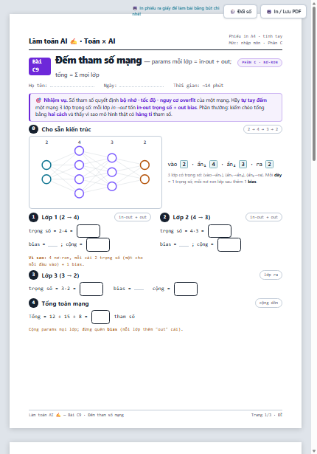317x454 pixels.
Task: Click answer box for trọng số 4·3
Action: (220, 231)
